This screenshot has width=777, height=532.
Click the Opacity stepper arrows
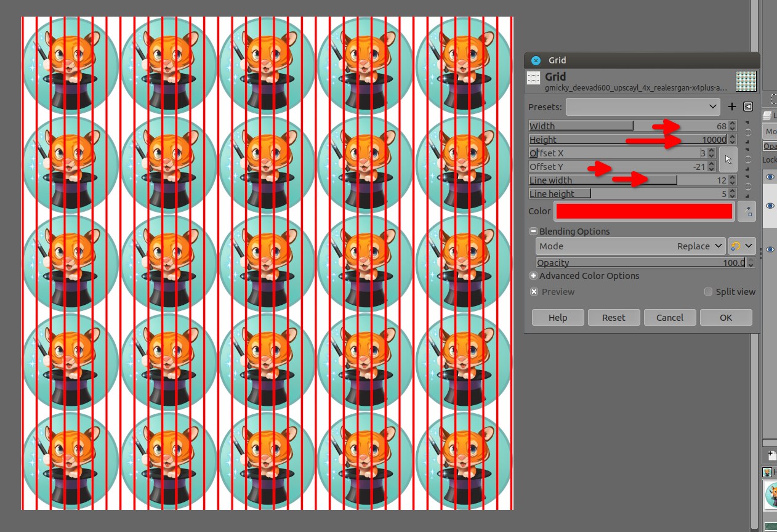[x=751, y=263]
